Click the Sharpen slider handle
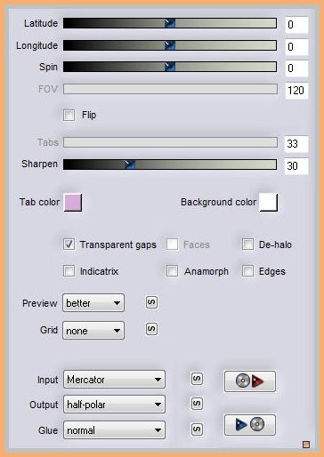 click(x=130, y=164)
